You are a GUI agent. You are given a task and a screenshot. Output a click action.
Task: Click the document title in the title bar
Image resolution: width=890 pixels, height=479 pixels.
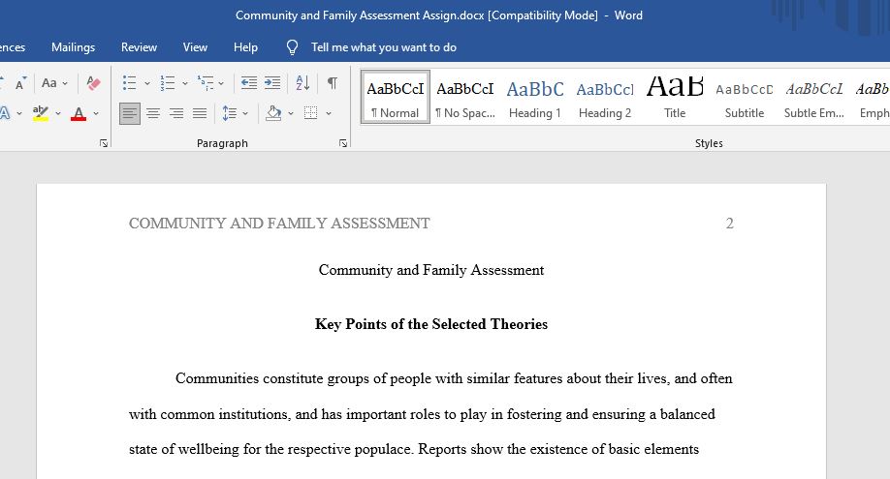[x=439, y=15]
